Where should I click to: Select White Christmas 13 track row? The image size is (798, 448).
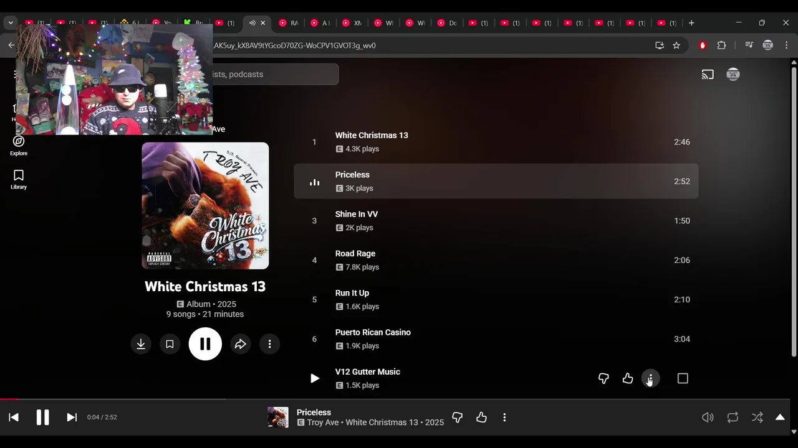click(x=496, y=142)
